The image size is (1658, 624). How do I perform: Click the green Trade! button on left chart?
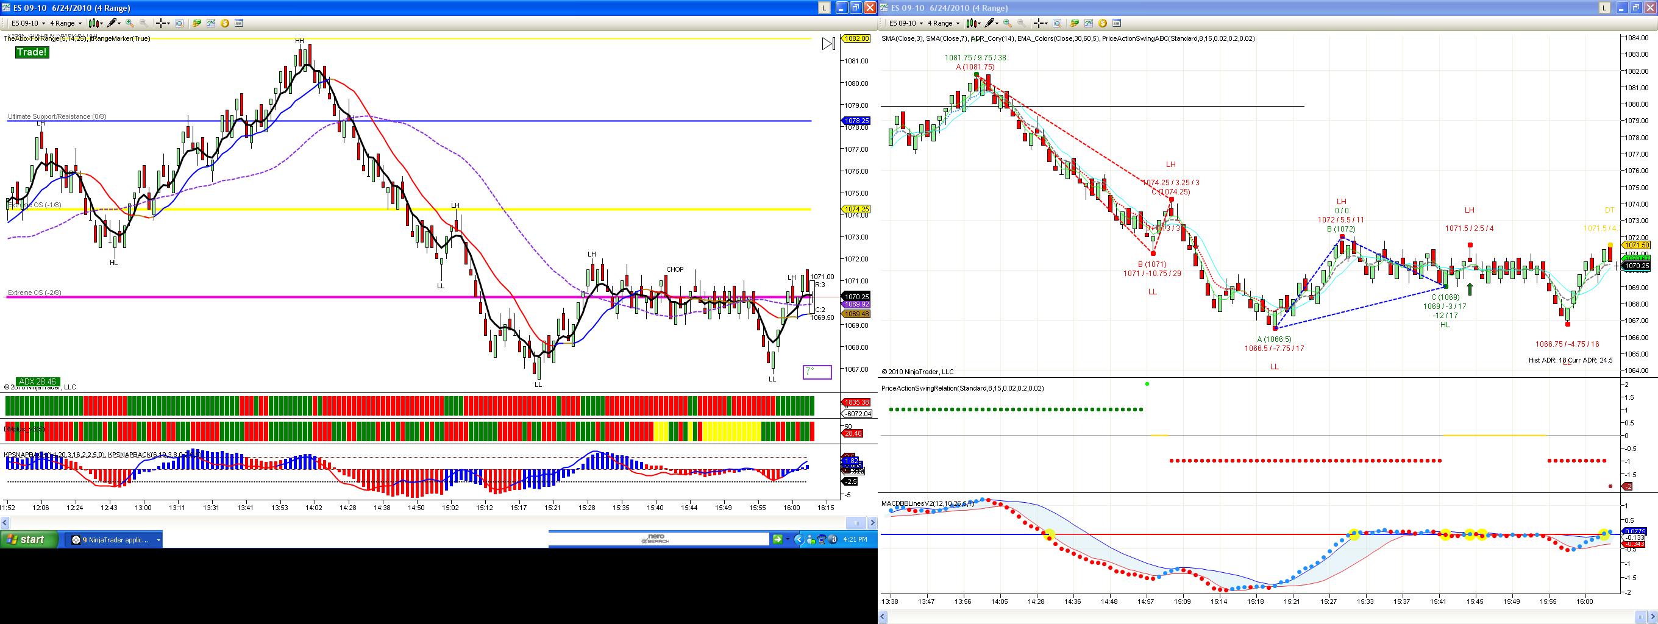pyautogui.click(x=32, y=52)
